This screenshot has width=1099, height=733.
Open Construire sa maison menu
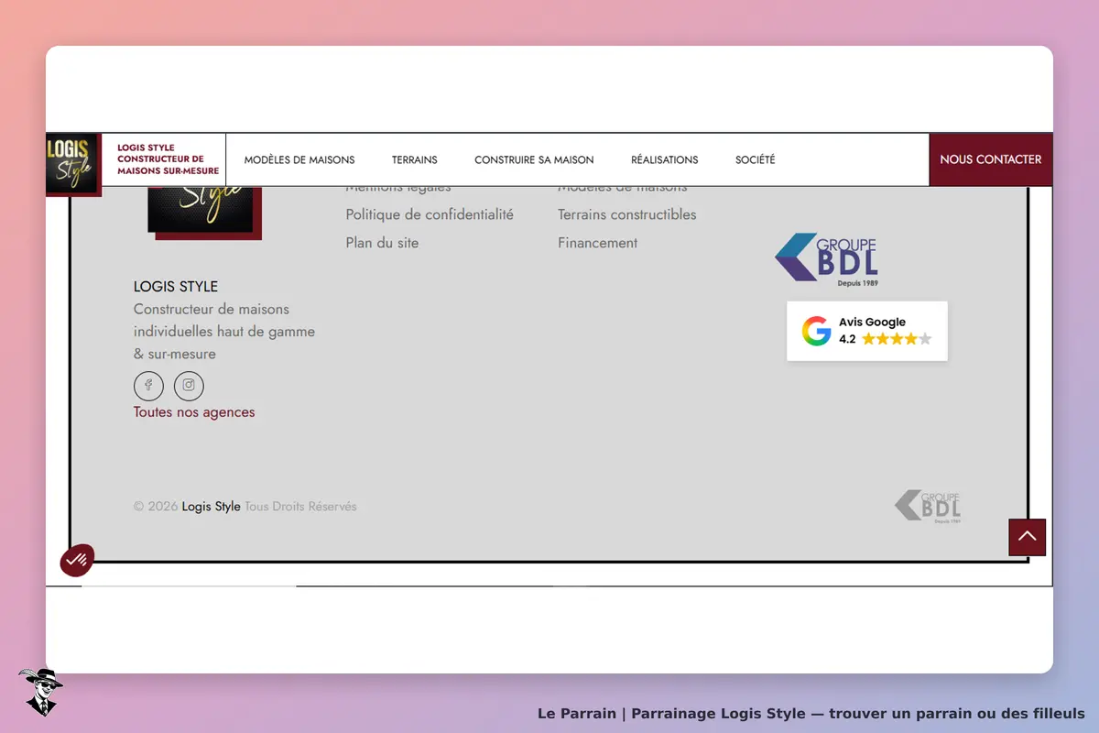coord(534,159)
